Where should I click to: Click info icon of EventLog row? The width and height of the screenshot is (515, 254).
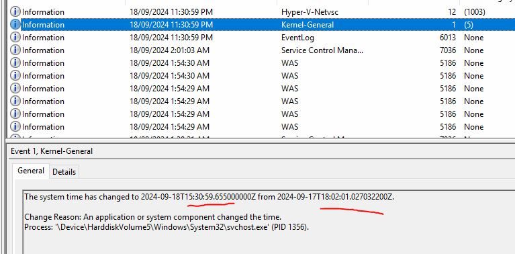(x=15, y=38)
